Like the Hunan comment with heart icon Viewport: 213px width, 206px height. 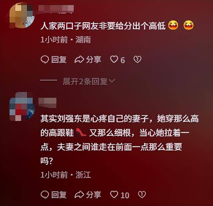click(114, 59)
